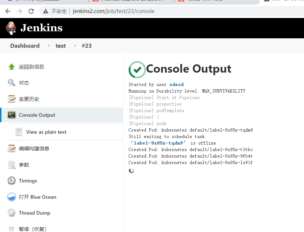This screenshot has width=304, height=232.
Task: Click Created Pod label-9z85x-t3tbc line
Action: [x=191, y=150]
